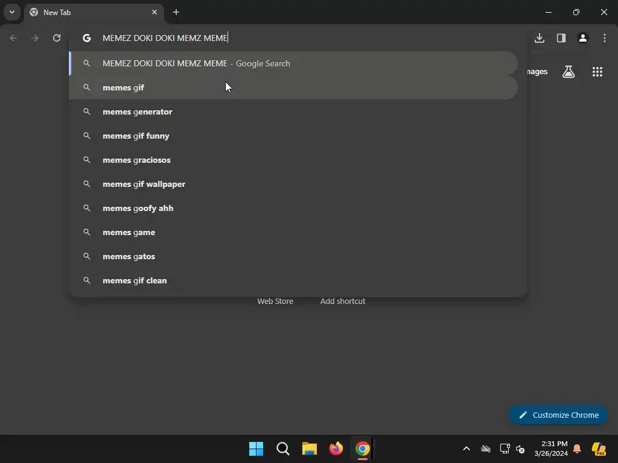Open the tab search dropdown arrow

[x=12, y=12]
